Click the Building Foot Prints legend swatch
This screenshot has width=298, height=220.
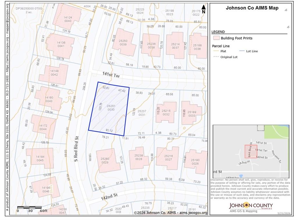[216, 38]
